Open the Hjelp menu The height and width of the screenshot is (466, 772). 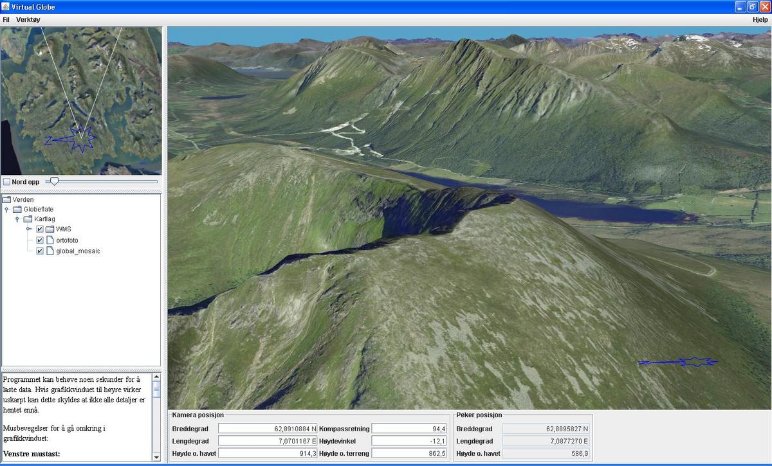(x=760, y=20)
